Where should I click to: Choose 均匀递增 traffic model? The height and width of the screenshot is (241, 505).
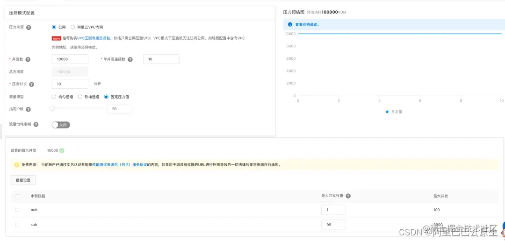(54, 97)
